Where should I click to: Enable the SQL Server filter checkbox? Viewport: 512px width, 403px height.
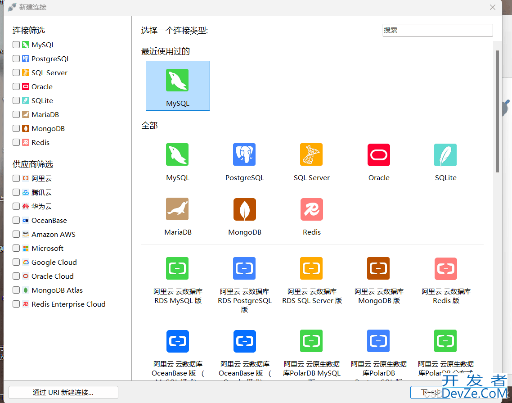pos(16,72)
